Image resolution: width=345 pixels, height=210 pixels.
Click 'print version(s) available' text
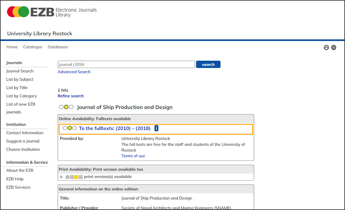click(108, 177)
